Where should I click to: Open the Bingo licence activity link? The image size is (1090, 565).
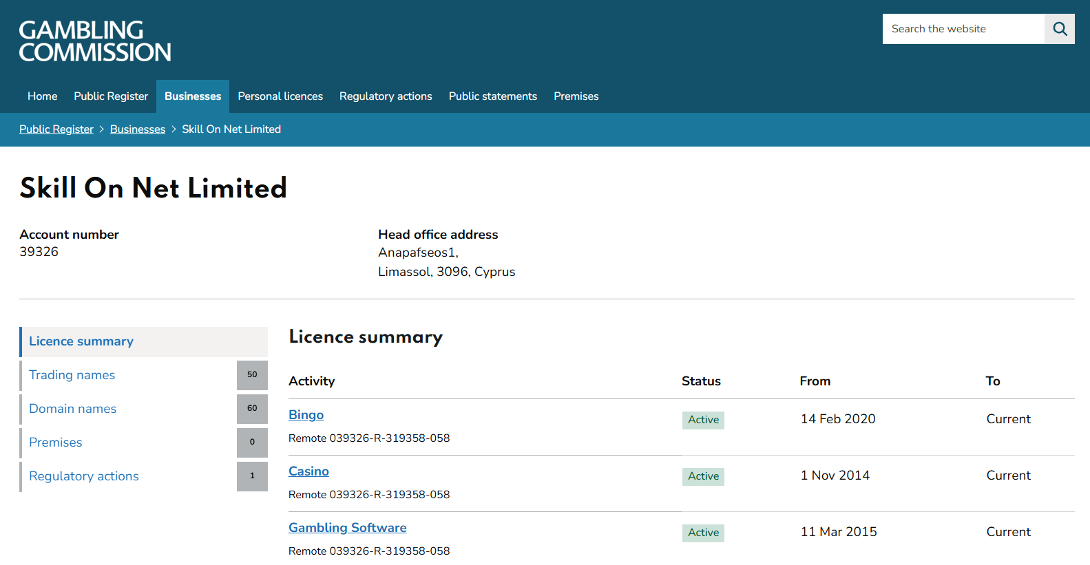[x=306, y=415]
